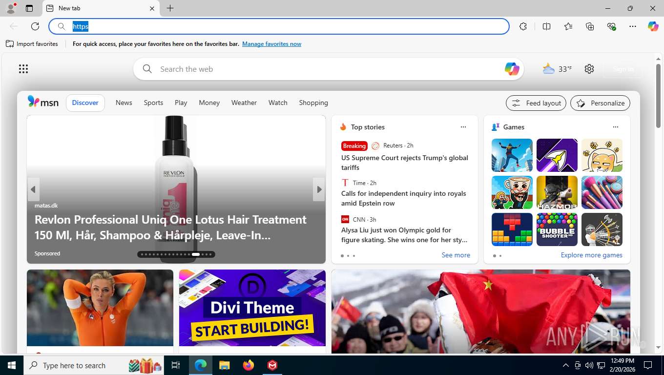Select the Discover tab
Image resolution: width=664 pixels, height=375 pixels.
[85, 103]
